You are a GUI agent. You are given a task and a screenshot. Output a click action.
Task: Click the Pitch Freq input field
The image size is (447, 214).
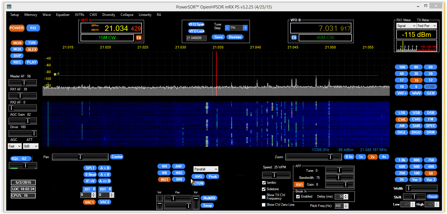339,206
